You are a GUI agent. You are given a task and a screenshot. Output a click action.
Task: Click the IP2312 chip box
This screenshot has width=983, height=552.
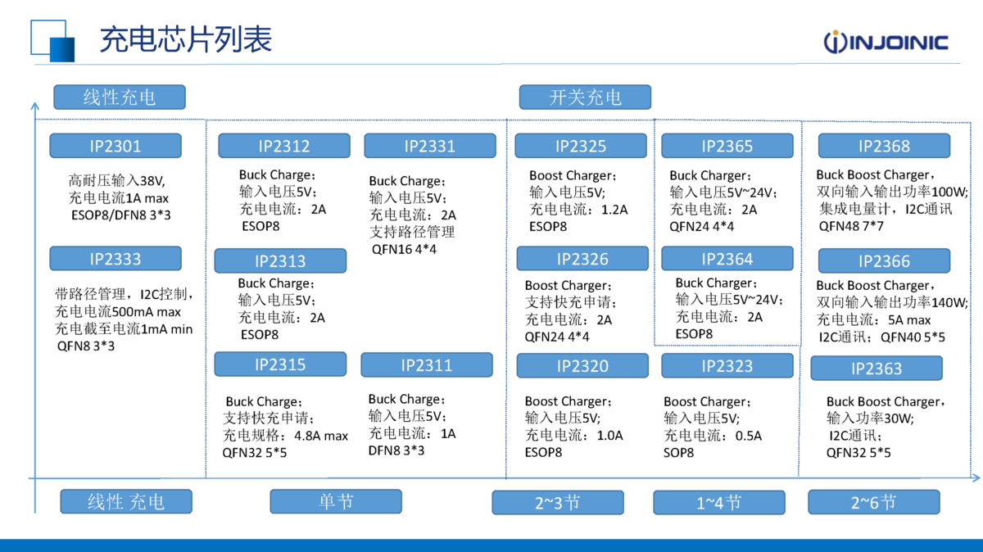tap(284, 147)
